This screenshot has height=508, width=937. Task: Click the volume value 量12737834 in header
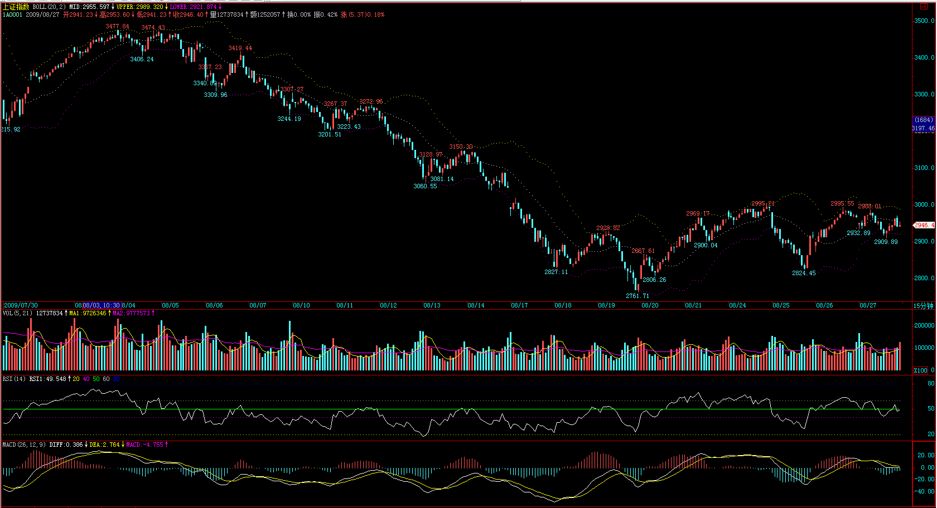click(227, 14)
